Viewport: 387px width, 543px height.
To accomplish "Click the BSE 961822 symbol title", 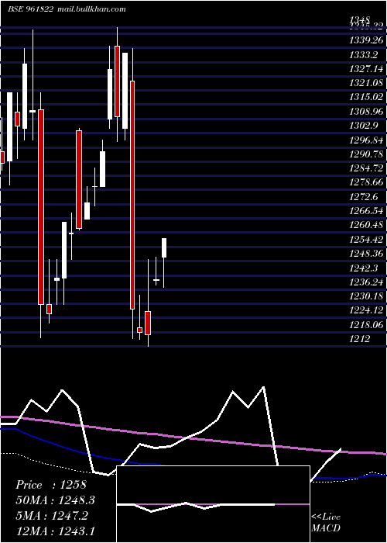I will (x=30, y=9).
